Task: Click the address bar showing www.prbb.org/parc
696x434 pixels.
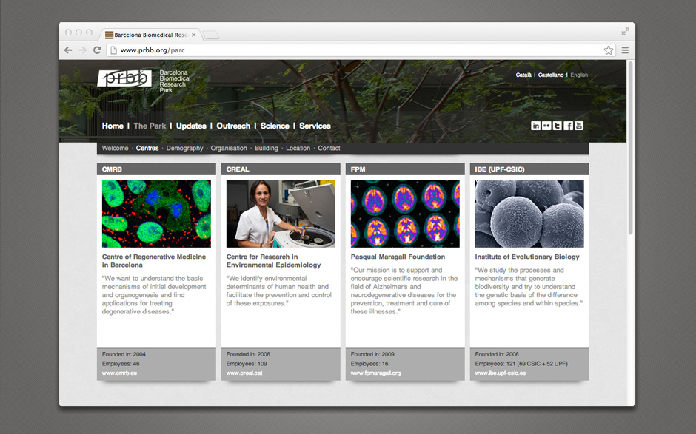Action: [355, 50]
